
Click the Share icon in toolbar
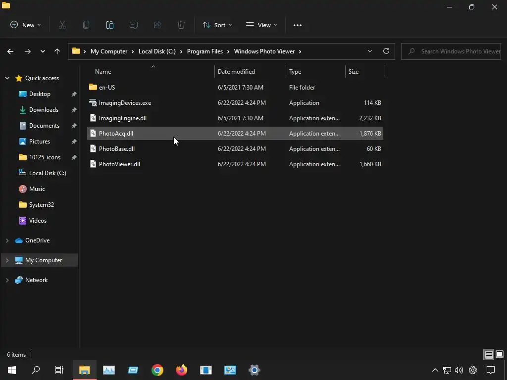157,25
